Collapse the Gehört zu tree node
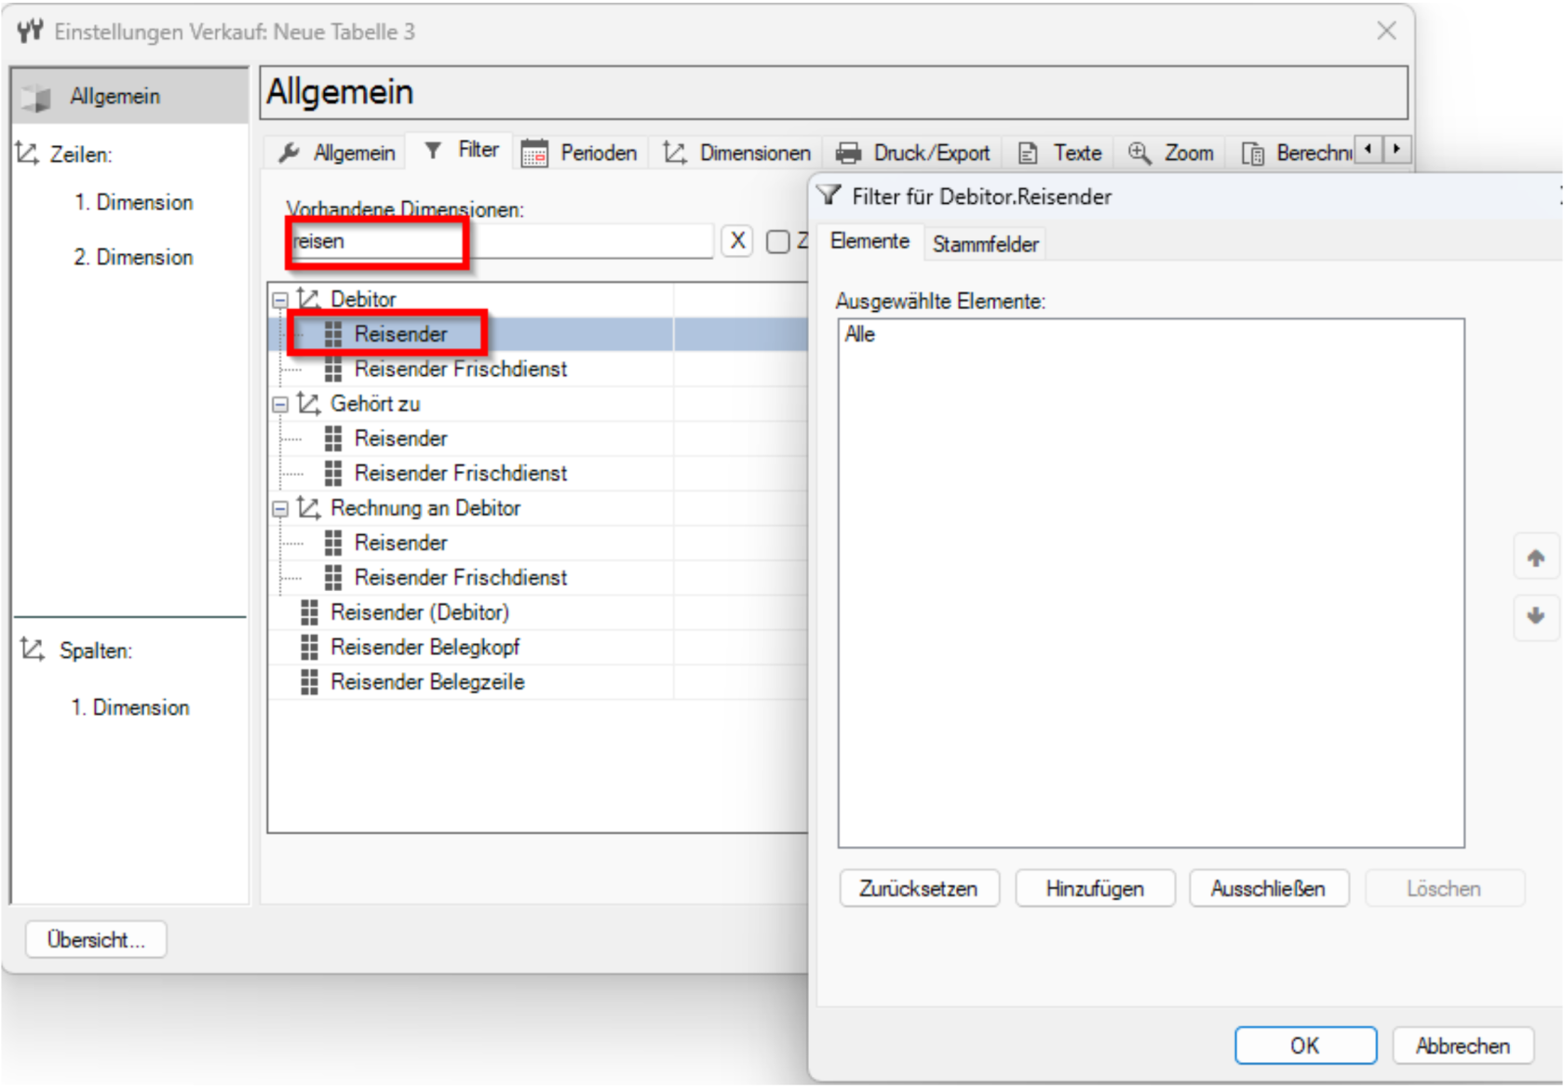This screenshot has height=1089, width=1564. click(x=279, y=404)
